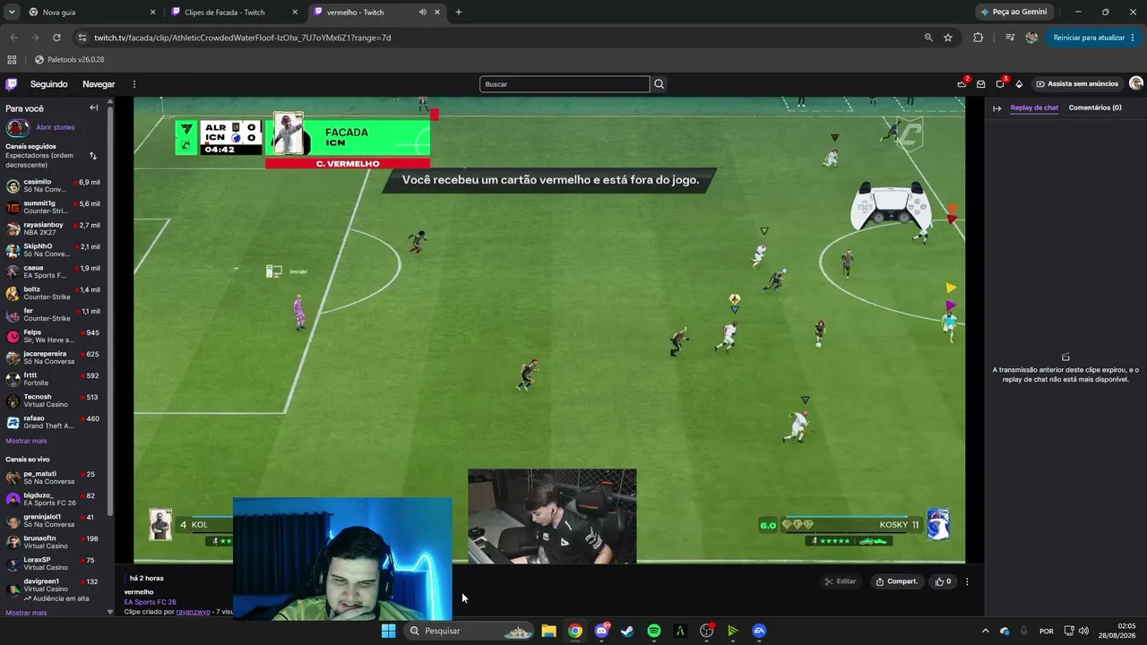The width and height of the screenshot is (1147, 645).
Task: Click the Peça ao Gemini button
Action: (1014, 13)
